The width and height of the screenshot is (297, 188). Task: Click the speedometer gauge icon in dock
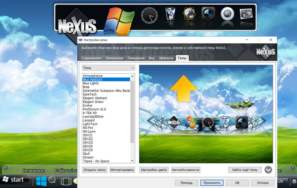pos(227,14)
